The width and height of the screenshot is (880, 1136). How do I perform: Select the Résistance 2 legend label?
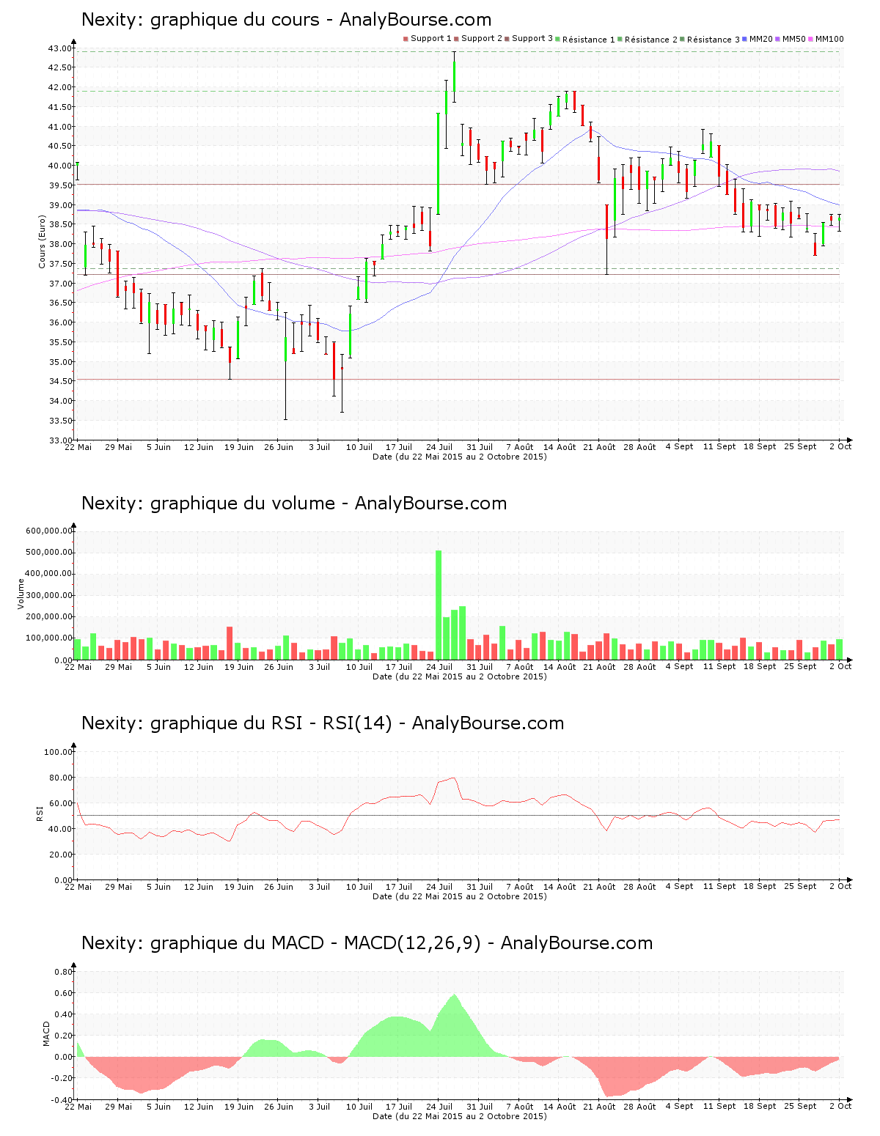click(651, 40)
